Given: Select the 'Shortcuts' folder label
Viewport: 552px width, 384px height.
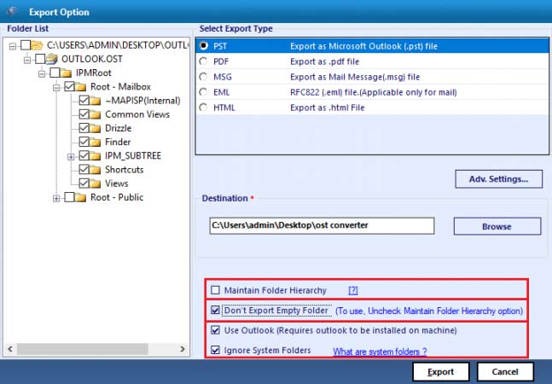Looking at the screenshot, I should tap(125, 170).
